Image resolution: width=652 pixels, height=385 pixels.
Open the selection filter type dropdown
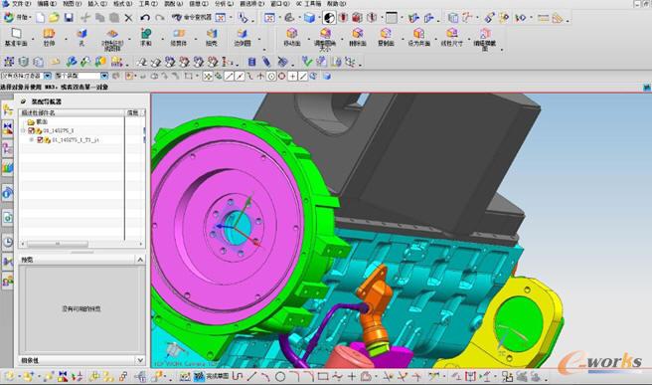point(48,76)
